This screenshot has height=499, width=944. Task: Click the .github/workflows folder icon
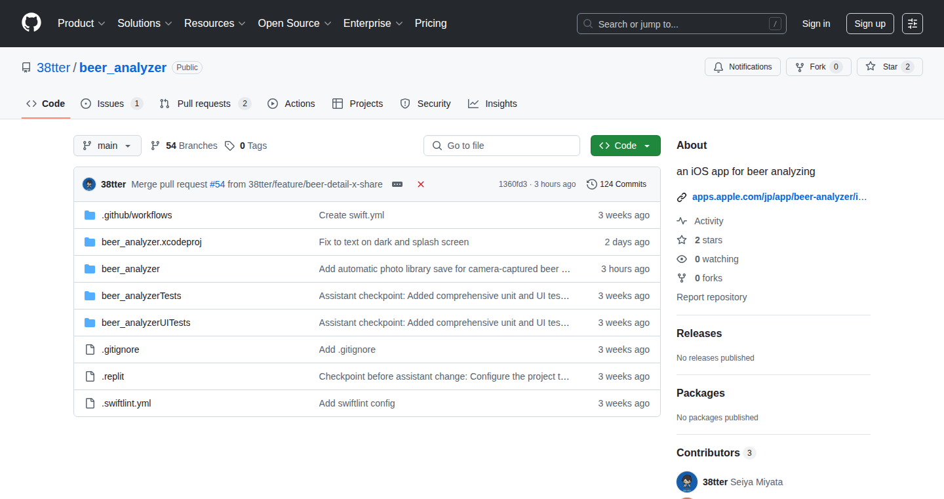[90, 215]
